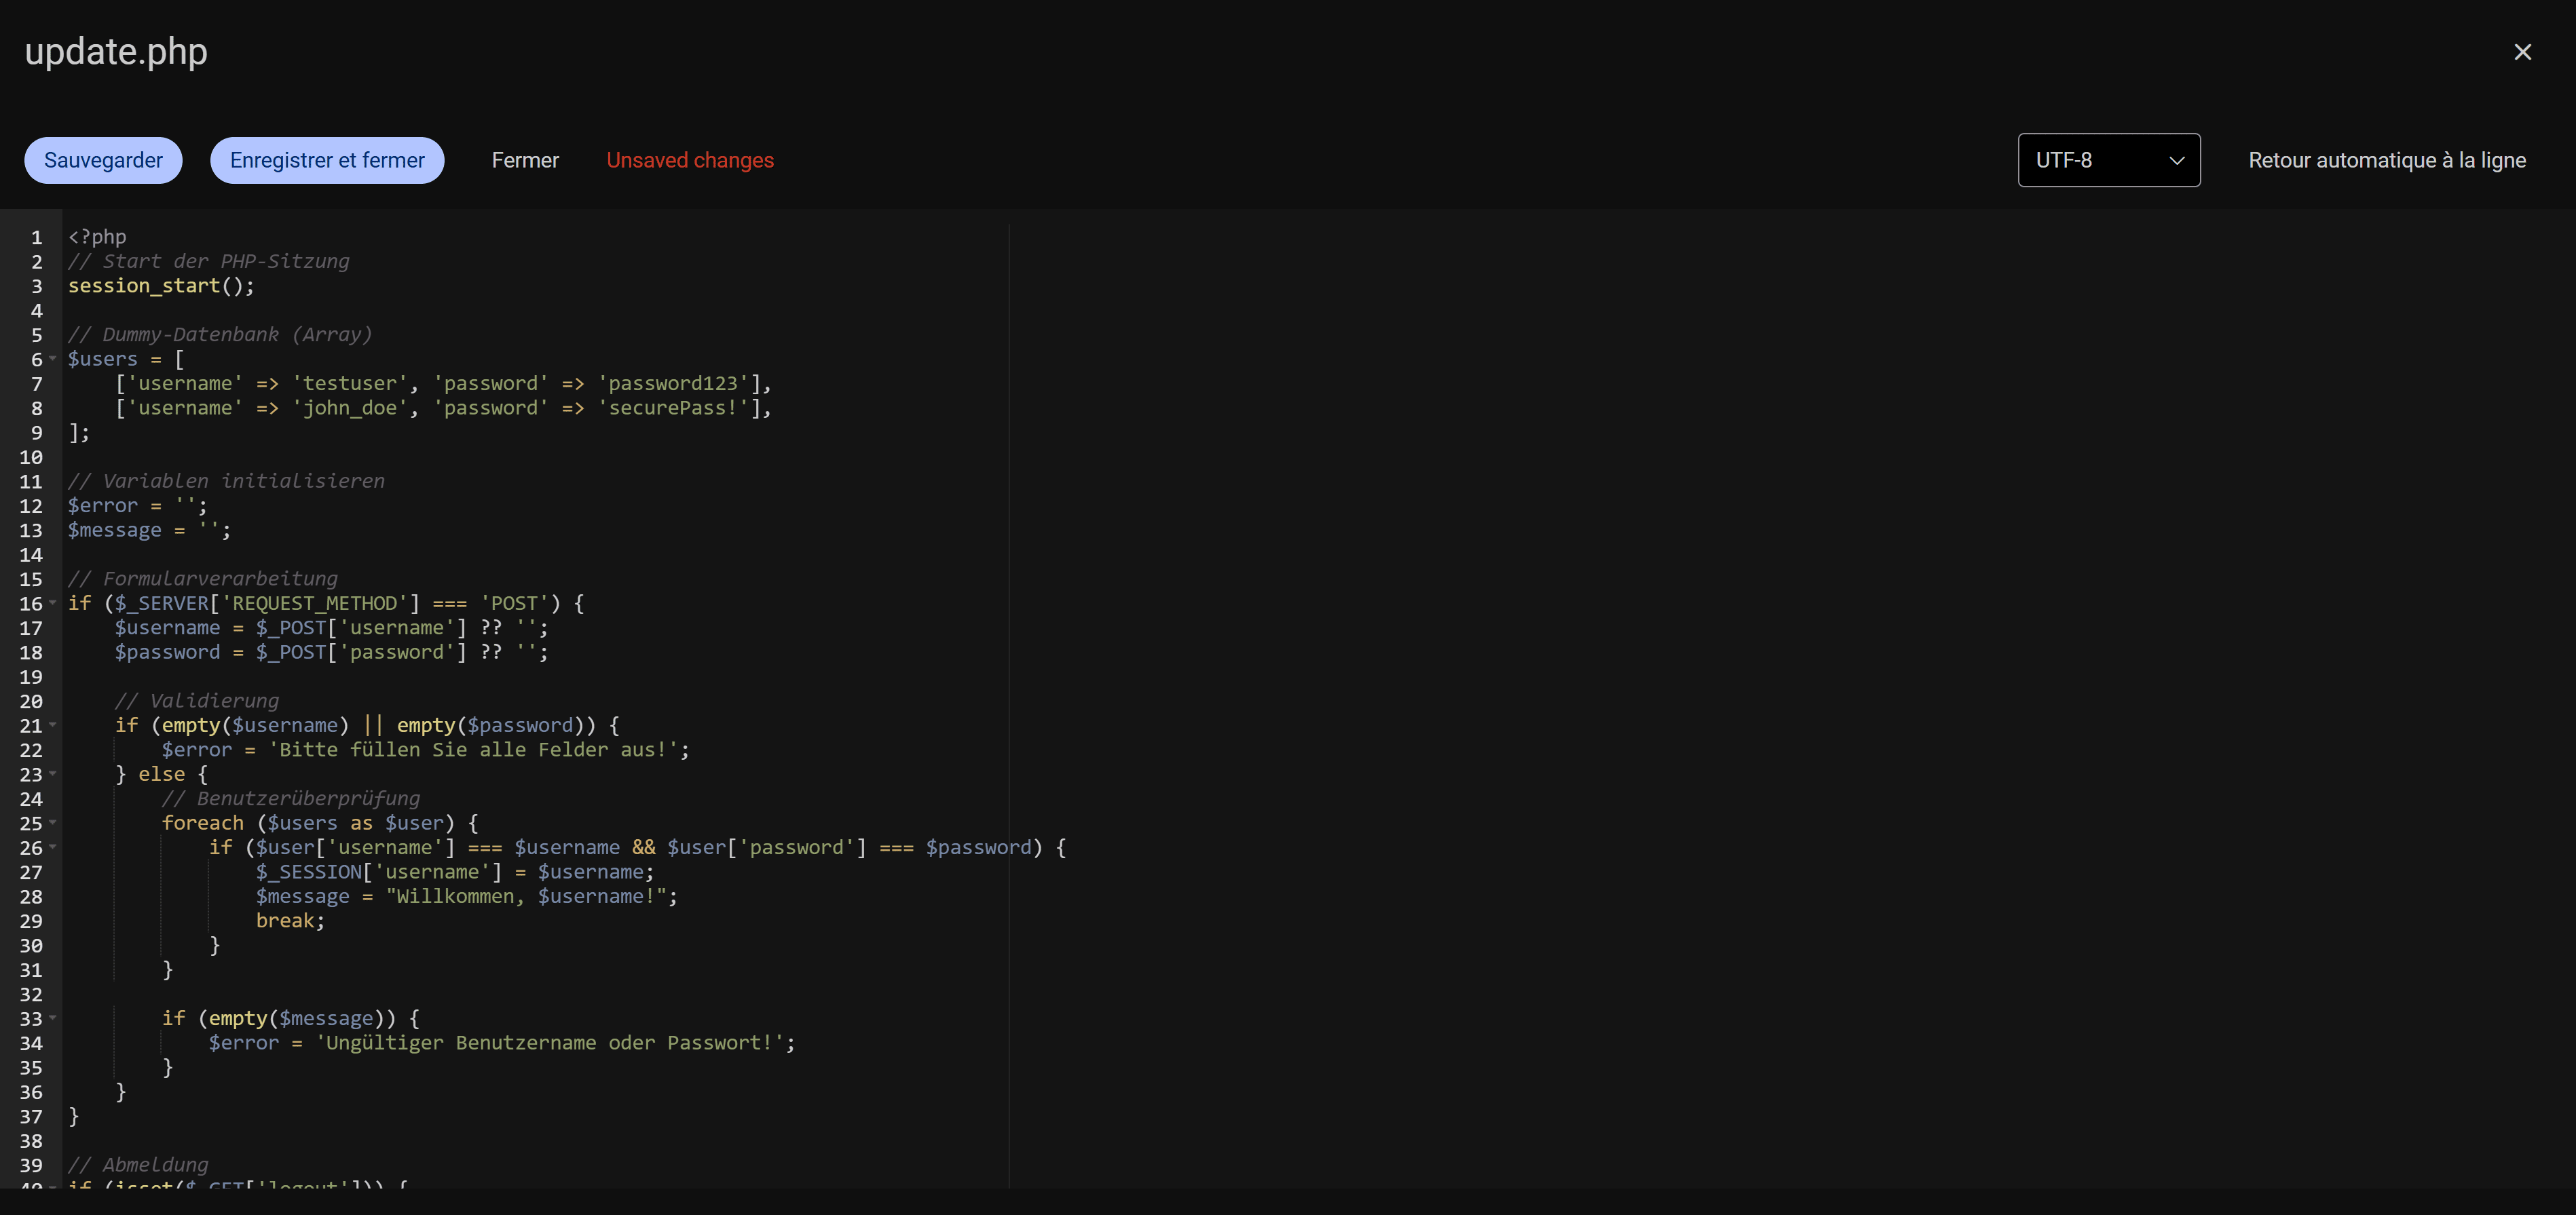Place cursor on the break; statement
The width and height of the screenshot is (2576, 1215).
[x=289, y=921]
